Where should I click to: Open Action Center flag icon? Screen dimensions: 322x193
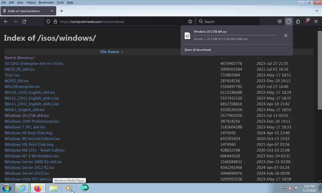297,188
